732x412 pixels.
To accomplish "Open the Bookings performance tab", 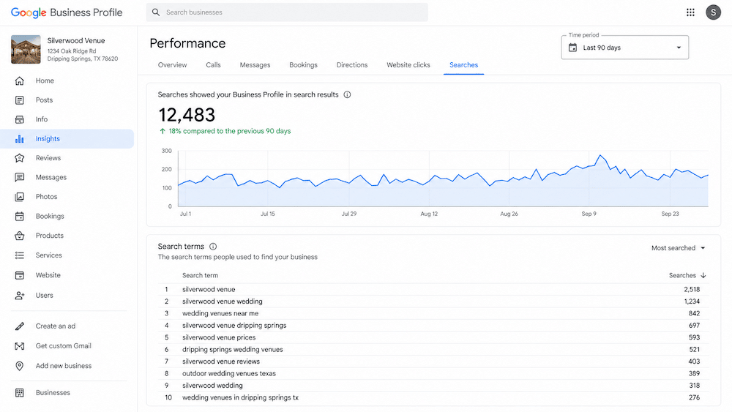I will click(x=304, y=65).
